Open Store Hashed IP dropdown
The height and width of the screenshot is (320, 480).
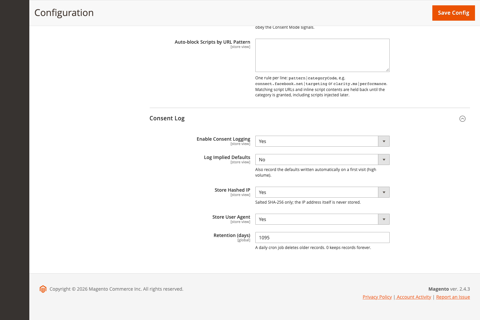pyautogui.click(x=322, y=192)
